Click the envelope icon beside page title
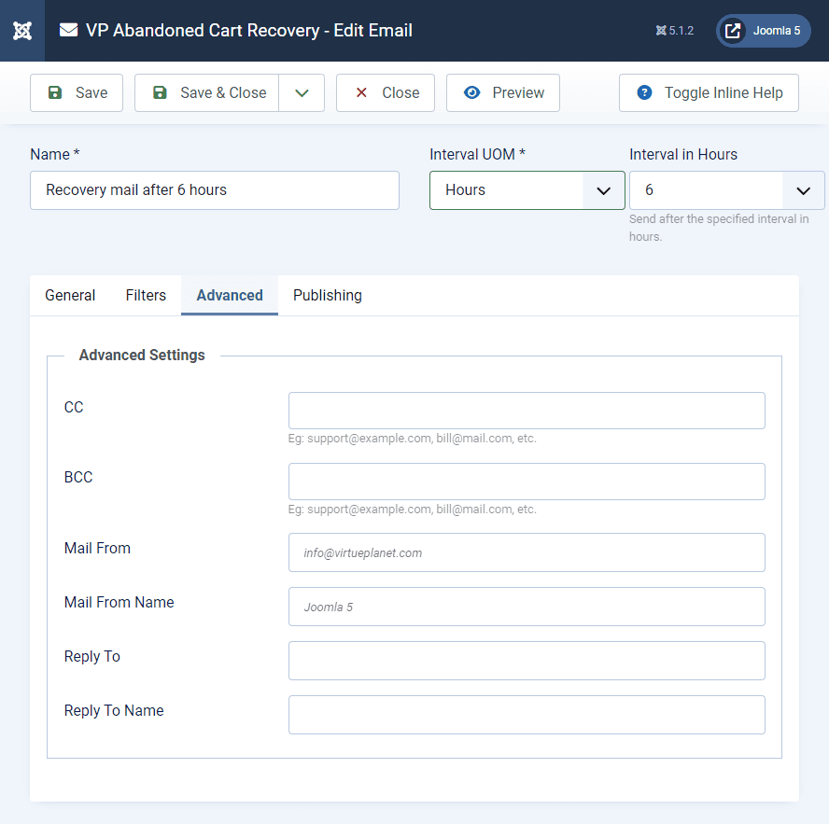829x824 pixels. pos(69,30)
